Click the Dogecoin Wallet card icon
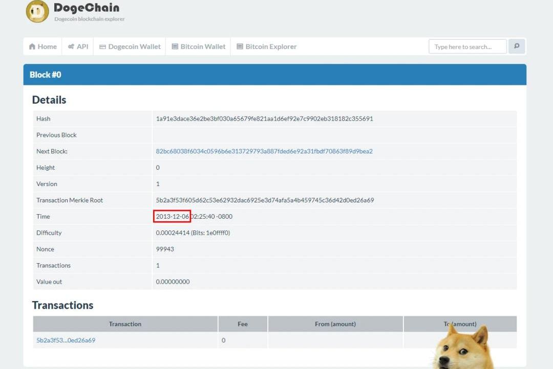The width and height of the screenshot is (553, 369). (x=102, y=47)
